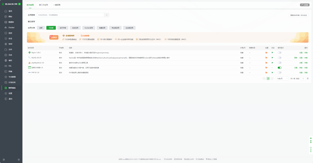Click 卸载 uninstall for Nginx
The height and width of the screenshot is (163, 313).
306,53
